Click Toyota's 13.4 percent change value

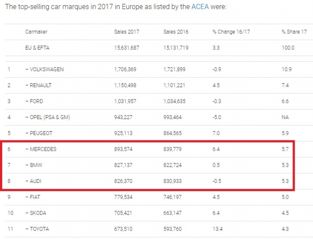(217, 229)
